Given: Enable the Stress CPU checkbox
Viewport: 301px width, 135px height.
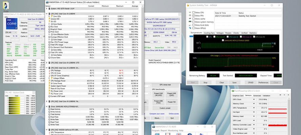Looking at the screenshot, I should coord(194,12).
